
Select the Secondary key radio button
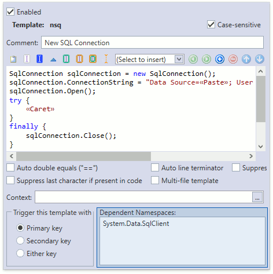(x=20, y=240)
